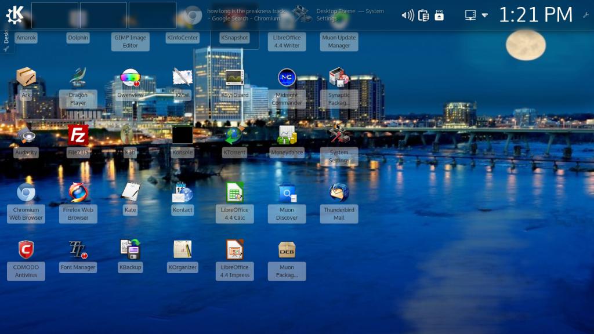Launch Thunderbird Mail
The width and height of the screenshot is (594, 334).
coord(339,193)
